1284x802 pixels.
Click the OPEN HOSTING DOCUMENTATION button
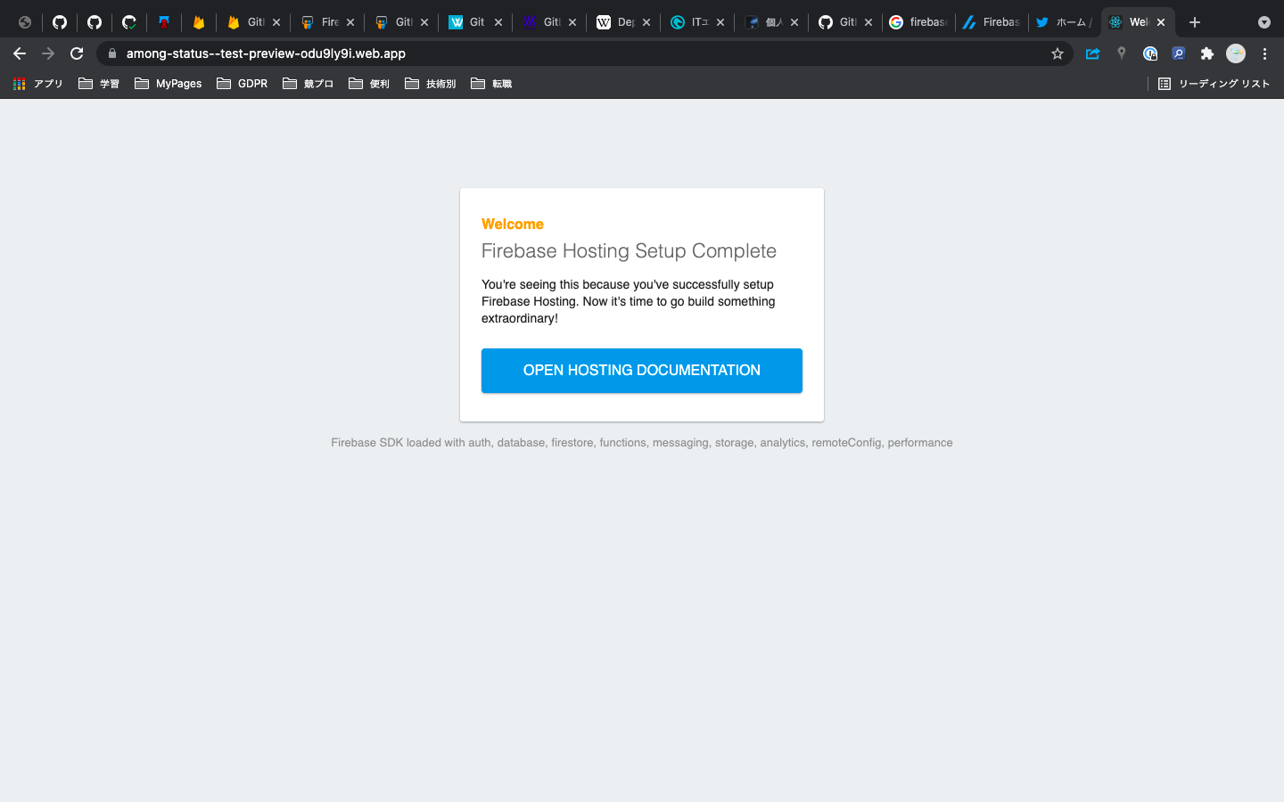click(x=642, y=371)
